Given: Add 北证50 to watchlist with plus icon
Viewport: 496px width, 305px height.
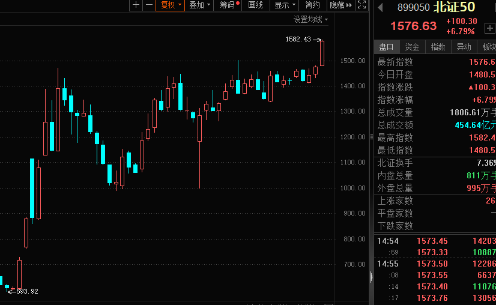Looking at the screenshot, I should coord(489,28).
